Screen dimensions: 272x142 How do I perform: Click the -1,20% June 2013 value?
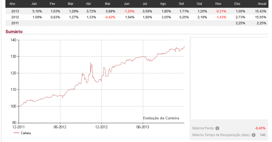129,11
